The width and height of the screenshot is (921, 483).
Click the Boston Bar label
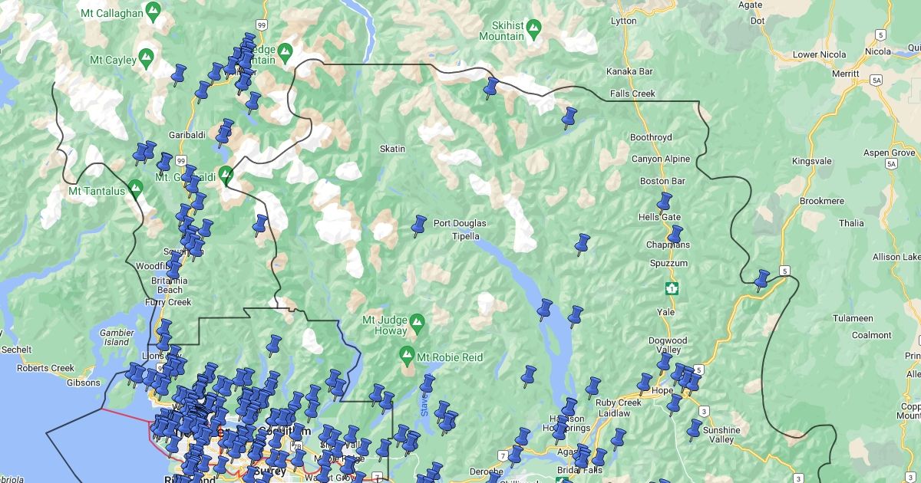point(662,181)
